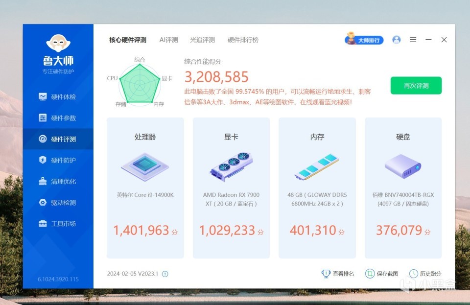470x305 pixels.
Task: Click the 处理器 CPU chip icon
Action: coord(145,167)
